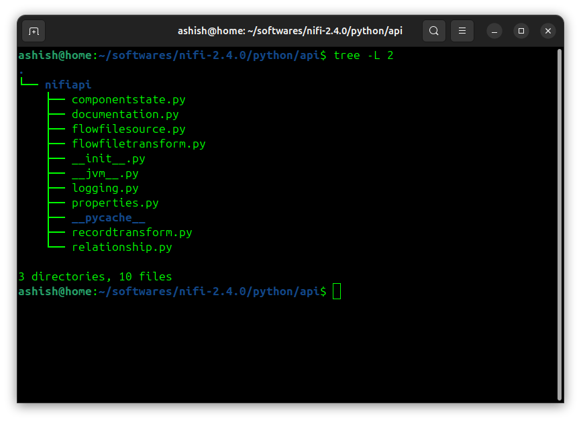Minimize the terminal window
This screenshot has height=422, width=581.
[494, 31]
